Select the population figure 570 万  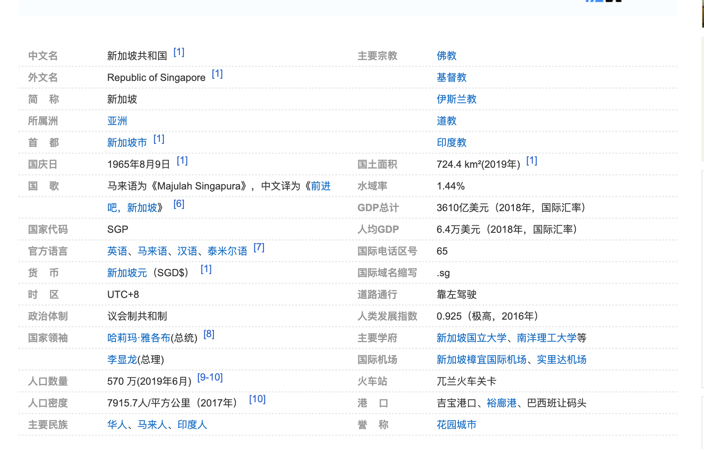coord(122,381)
